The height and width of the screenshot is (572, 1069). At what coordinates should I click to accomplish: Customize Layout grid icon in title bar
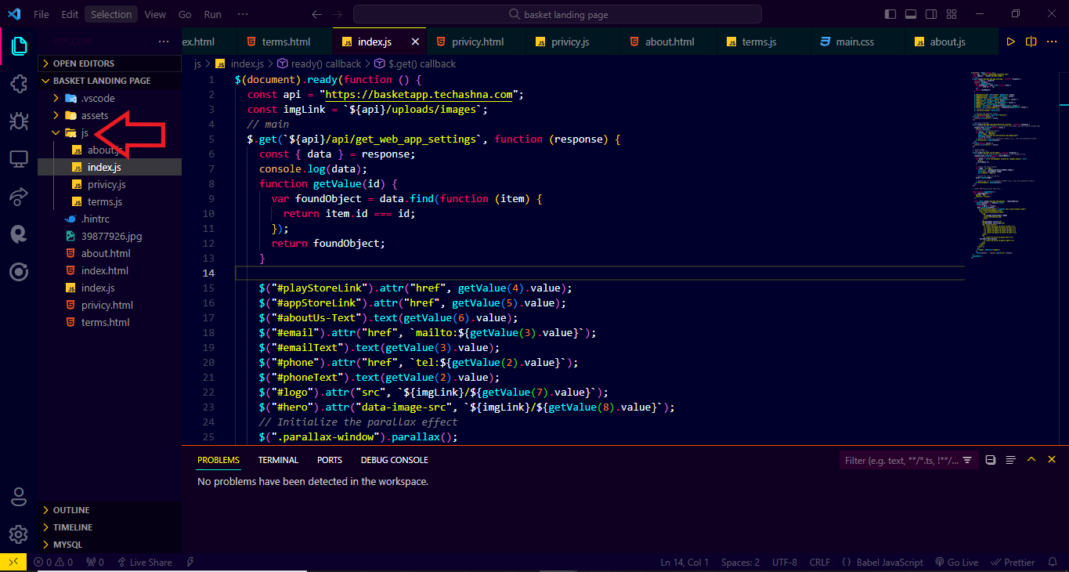[x=952, y=14]
